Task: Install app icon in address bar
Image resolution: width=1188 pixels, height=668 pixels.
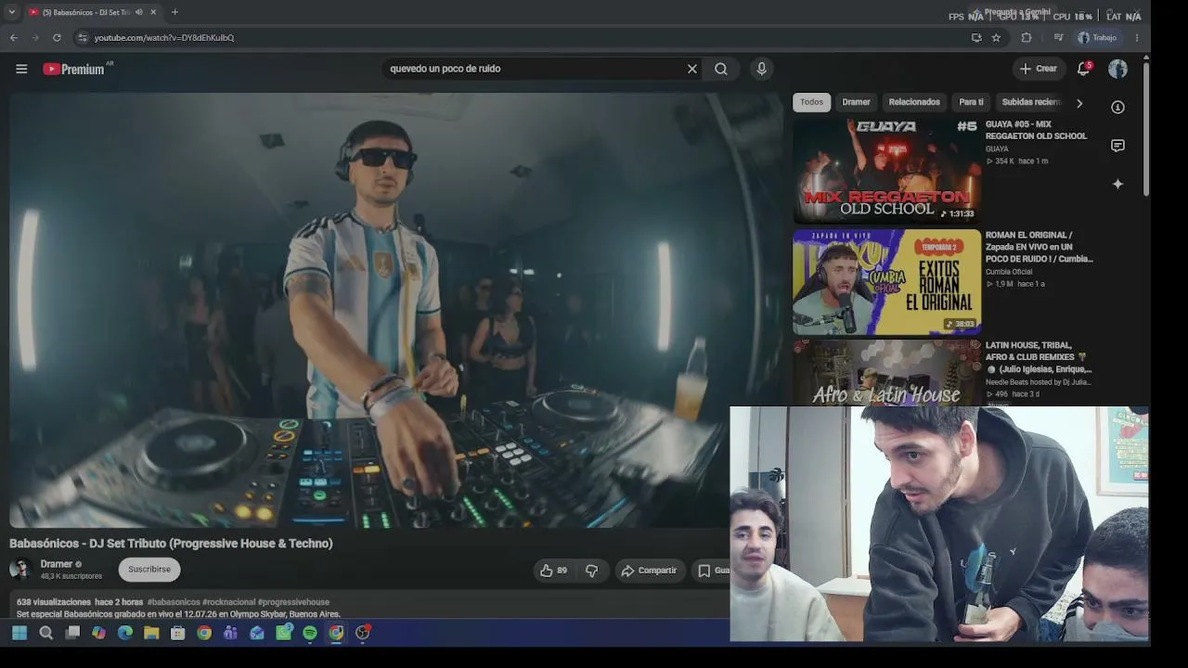Action: pyautogui.click(x=976, y=38)
